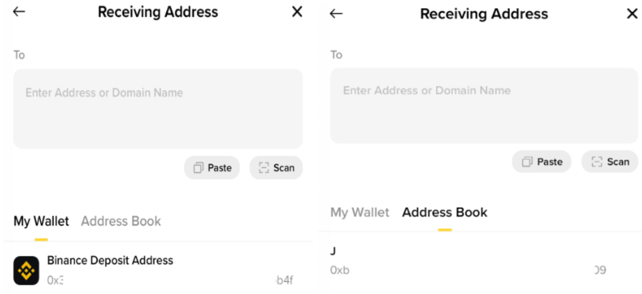
Task: Close the Receiving Address screen showing My Wallet
Action: coord(297,12)
